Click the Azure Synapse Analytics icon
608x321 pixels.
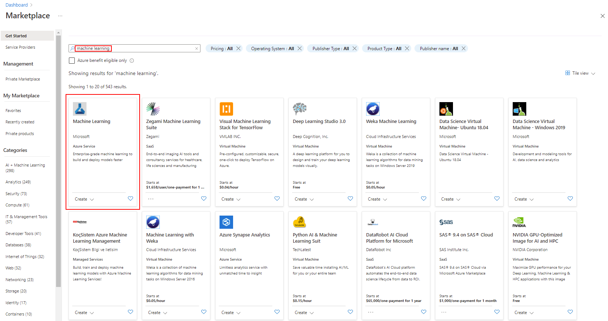226,222
